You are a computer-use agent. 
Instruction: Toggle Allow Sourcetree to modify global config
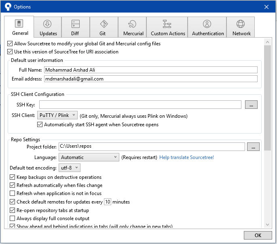10,43
